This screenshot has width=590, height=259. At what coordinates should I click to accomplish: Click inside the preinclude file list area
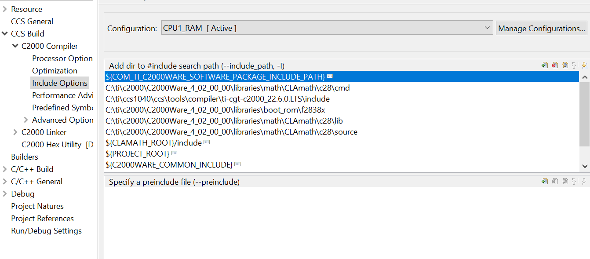tap(346, 223)
